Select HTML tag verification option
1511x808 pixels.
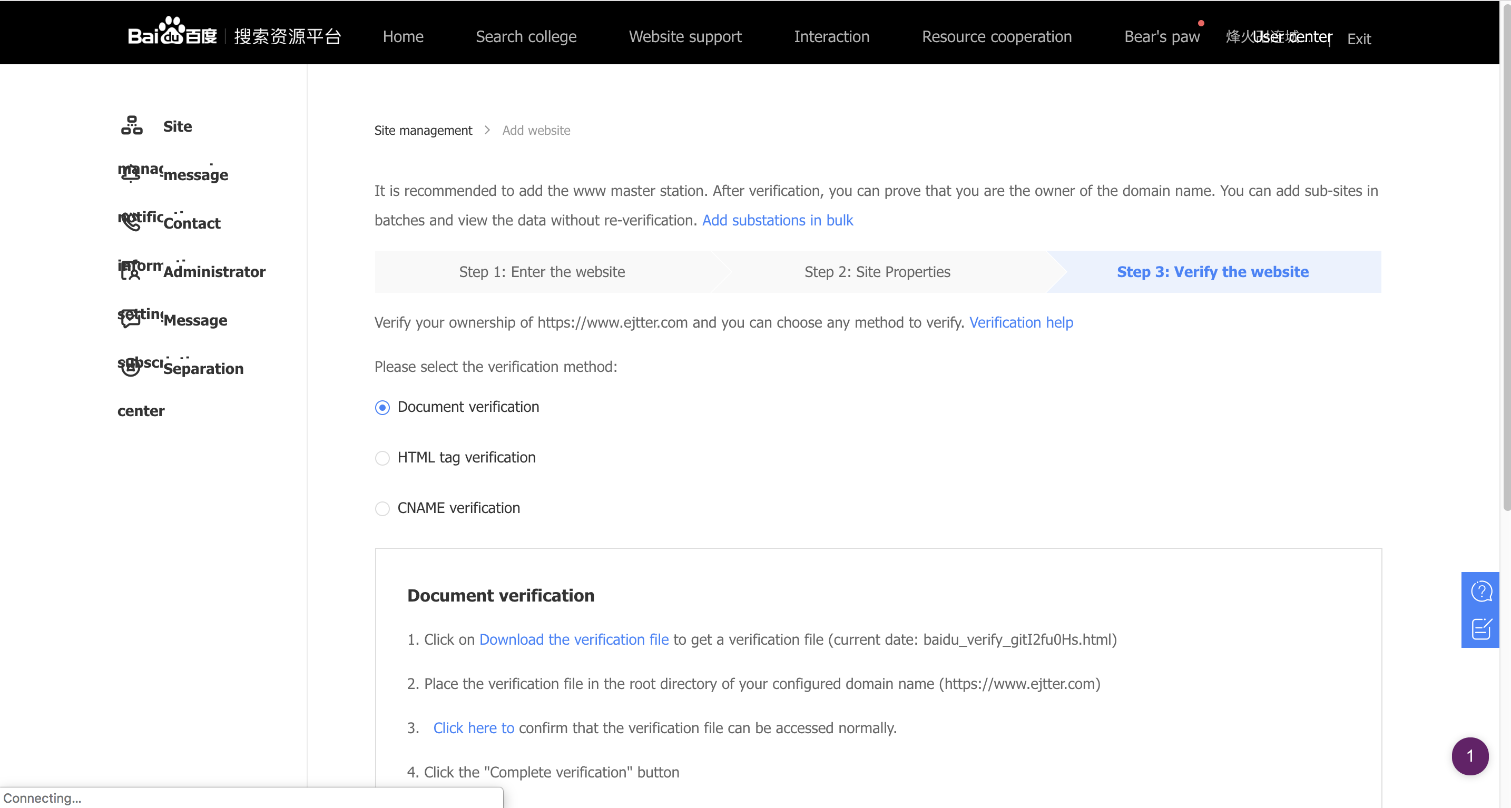(382, 458)
